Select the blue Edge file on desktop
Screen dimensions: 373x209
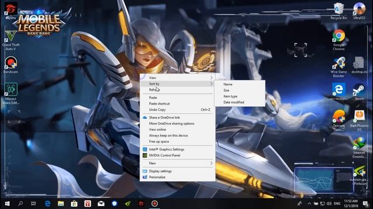339,92
